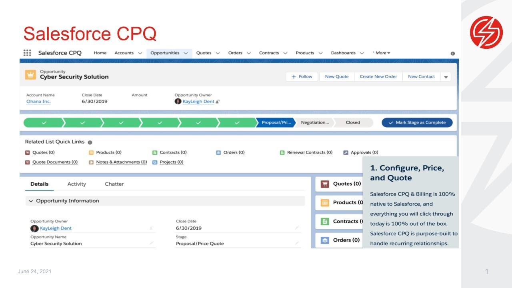This screenshot has width=512, height=288.
Task: Open the Accounts tab dropdown chevron
Action: coord(140,53)
